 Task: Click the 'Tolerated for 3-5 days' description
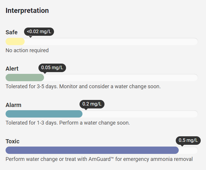(83, 87)
